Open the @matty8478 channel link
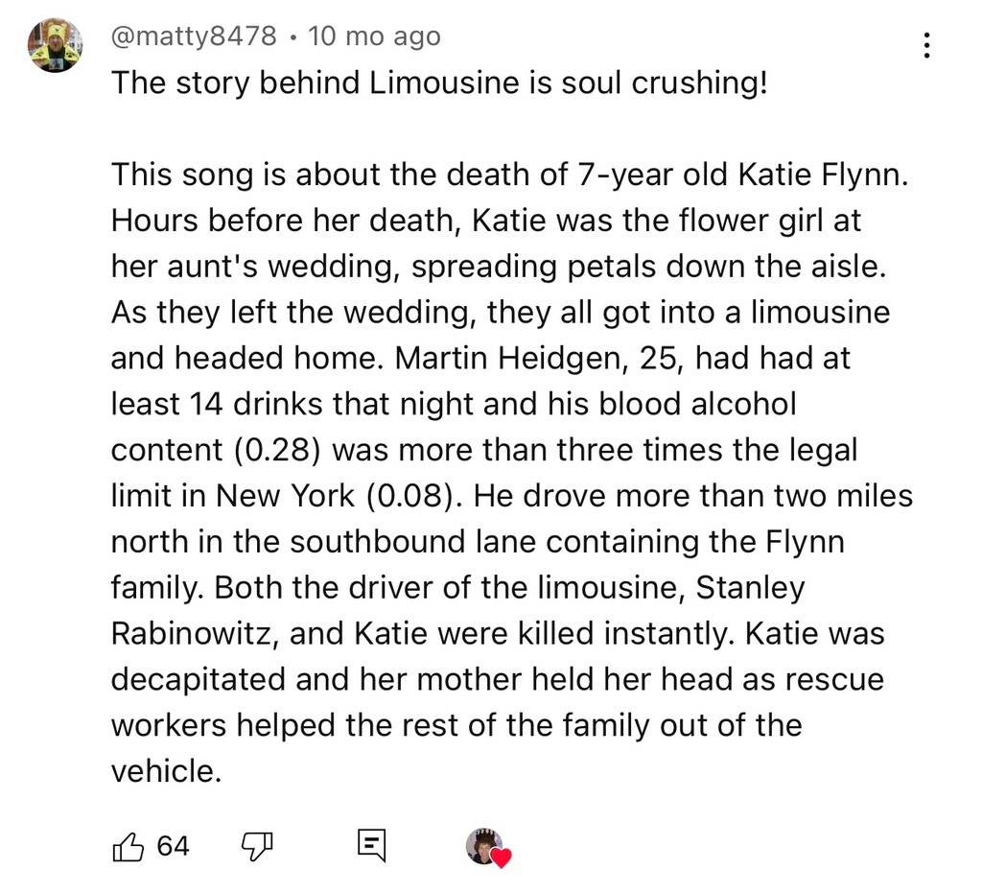The height and width of the screenshot is (893, 982). coord(194,36)
